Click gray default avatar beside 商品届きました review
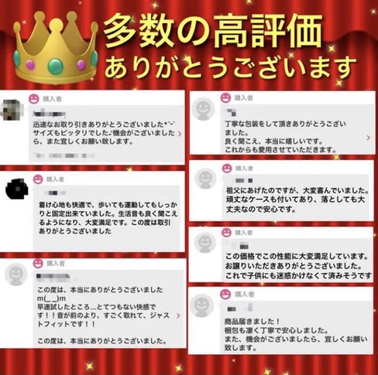Screen dimensions: 378x375 pos(202,305)
